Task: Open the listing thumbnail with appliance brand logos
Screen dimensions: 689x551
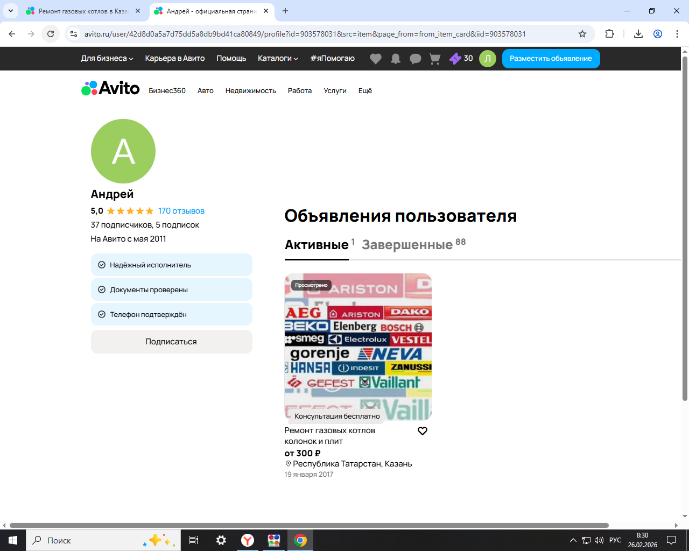Action: point(358,347)
